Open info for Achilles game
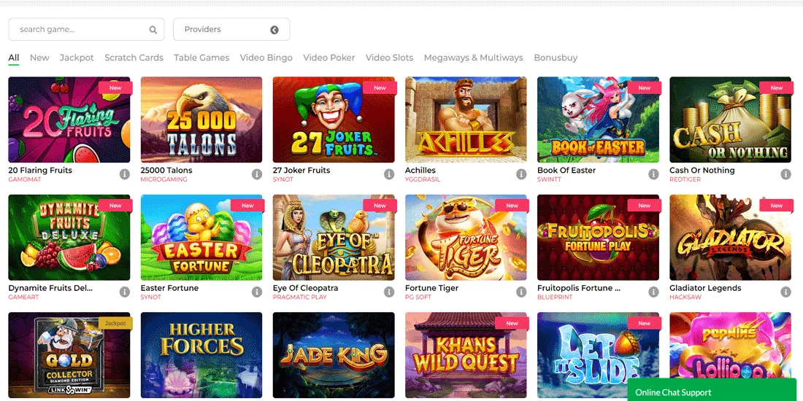This screenshot has height=401, width=803. (x=521, y=174)
